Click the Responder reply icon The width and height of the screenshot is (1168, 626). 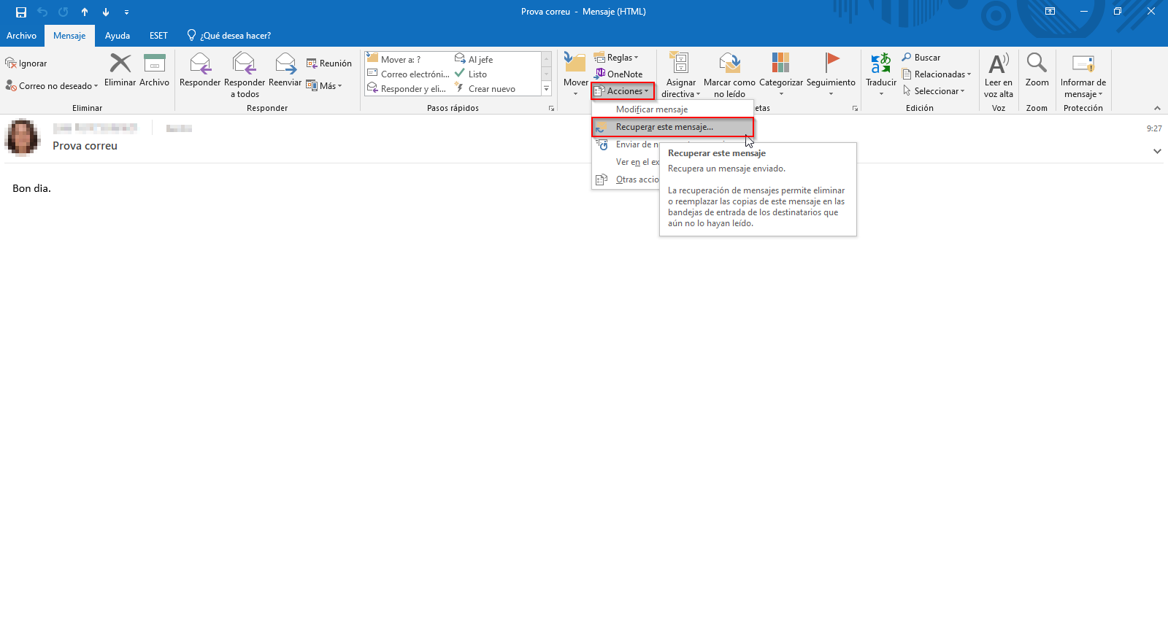(199, 64)
